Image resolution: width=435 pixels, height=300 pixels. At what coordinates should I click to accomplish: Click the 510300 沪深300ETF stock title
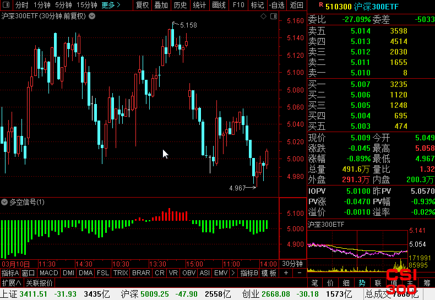362,7
